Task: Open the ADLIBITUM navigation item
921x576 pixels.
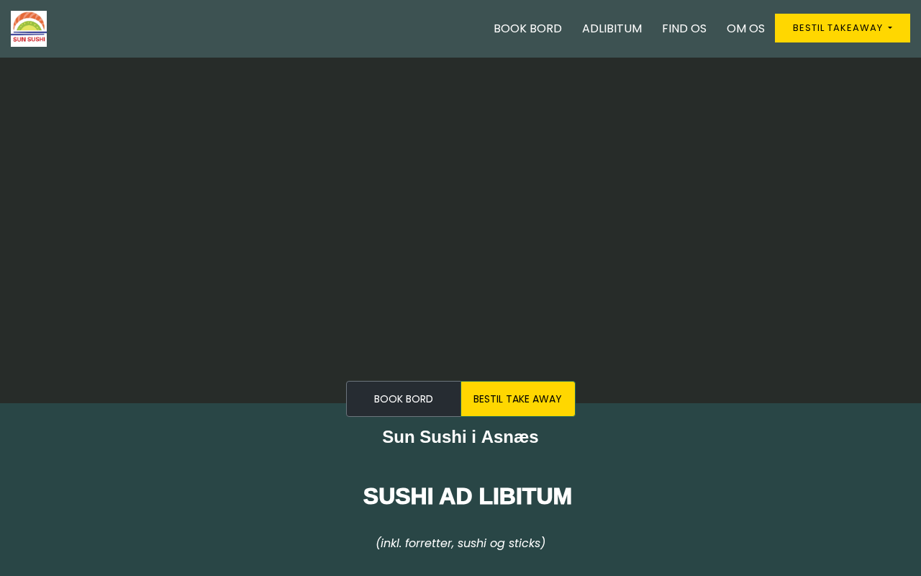Action: 612,29
